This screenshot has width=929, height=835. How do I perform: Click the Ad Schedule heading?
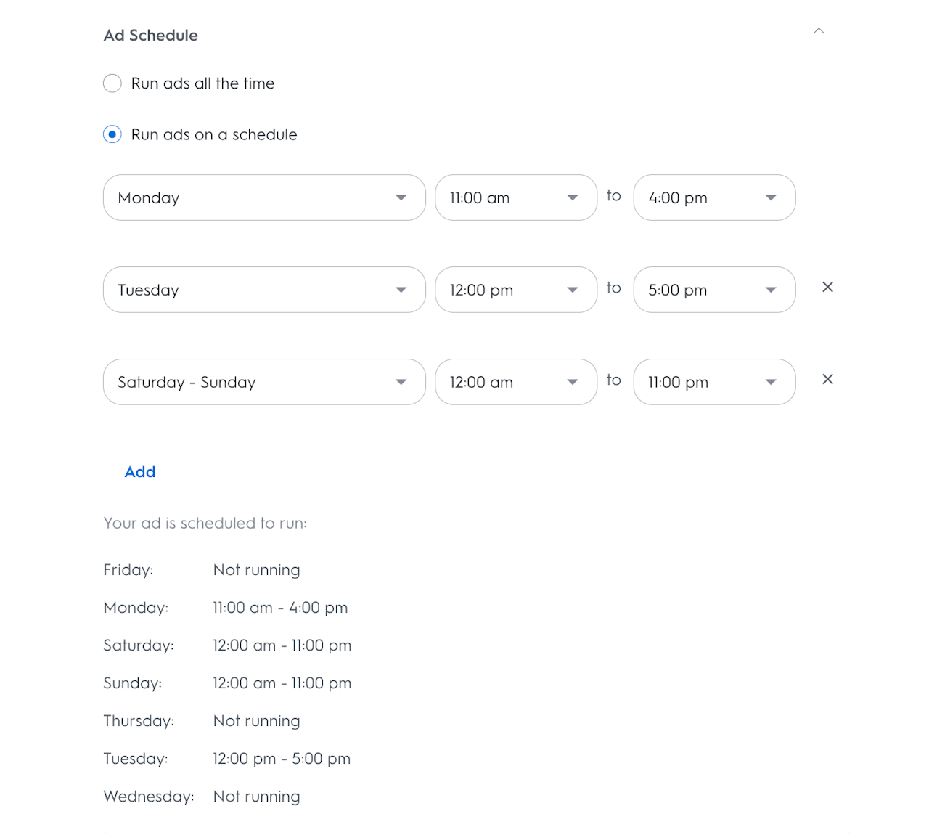(151, 36)
